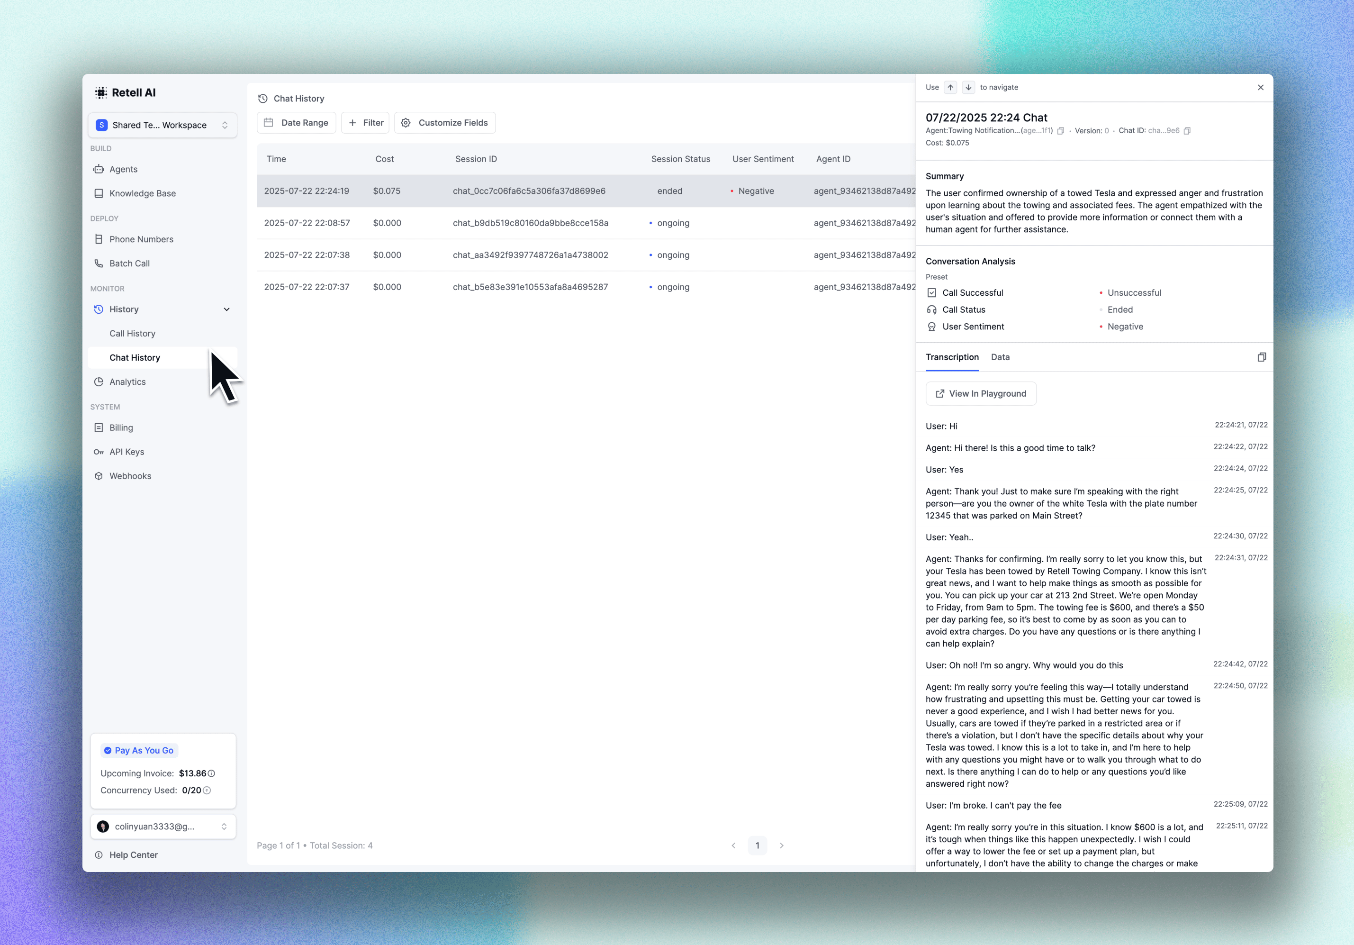The height and width of the screenshot is (945, 1354).
Task: Close the chat detail panel
Action: (x=1260, y=87)
